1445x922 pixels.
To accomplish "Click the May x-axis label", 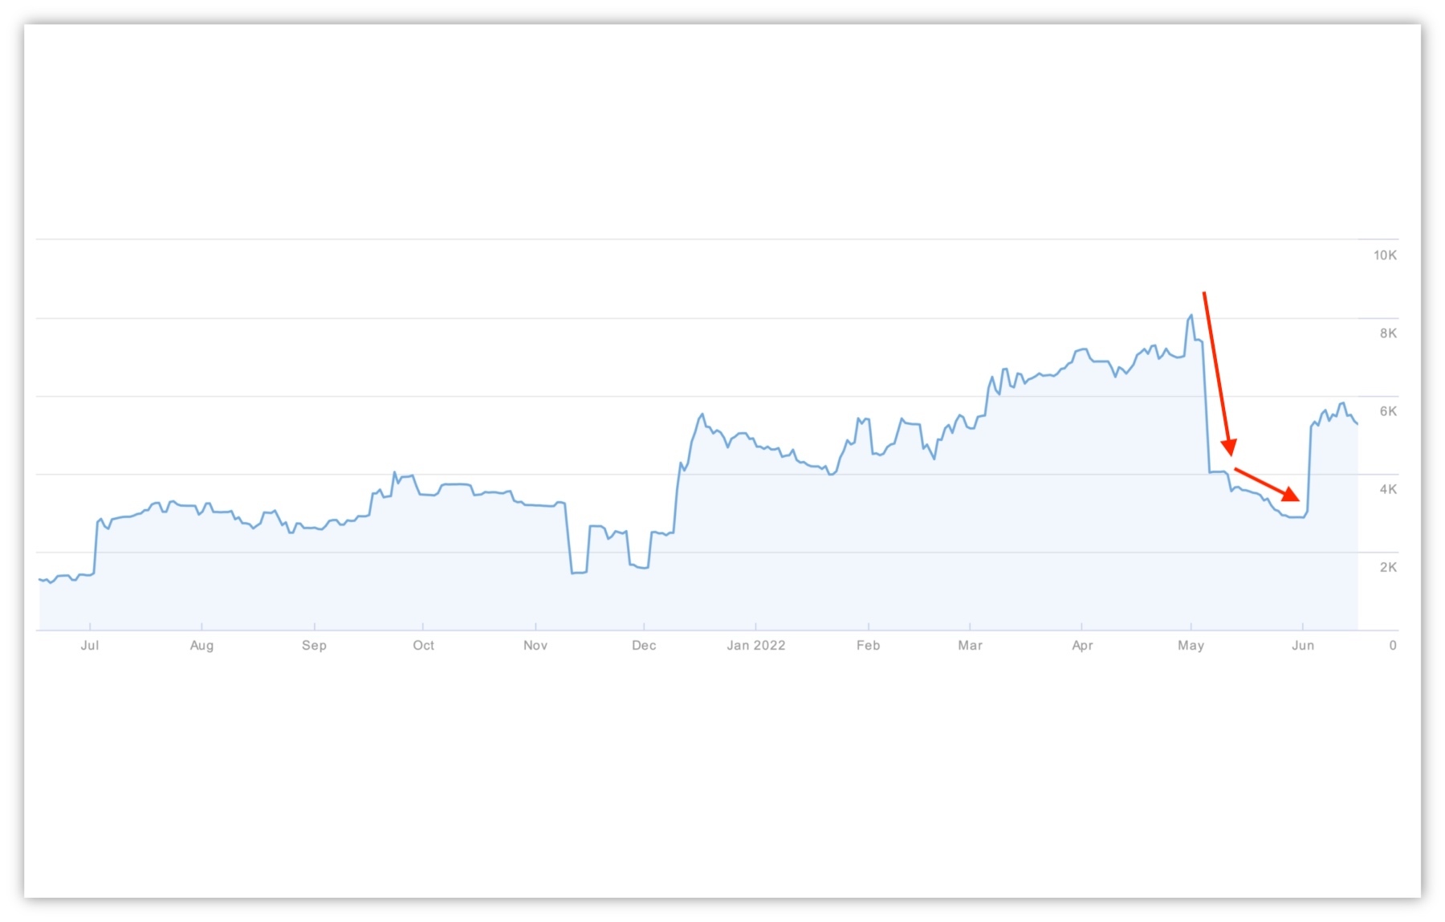I will click(1191, 646).
